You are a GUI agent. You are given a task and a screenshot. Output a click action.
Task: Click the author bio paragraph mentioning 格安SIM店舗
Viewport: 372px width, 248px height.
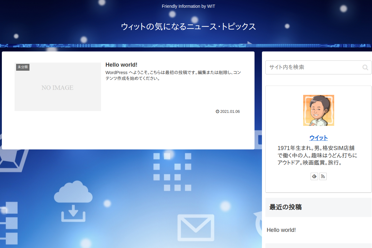pos(318,155)
